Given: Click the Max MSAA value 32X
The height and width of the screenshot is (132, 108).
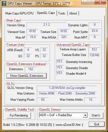Looking at the screenshot, I should [x=64, y=37].
